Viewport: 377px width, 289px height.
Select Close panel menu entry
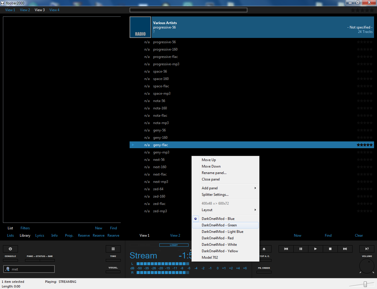[225, 179]
